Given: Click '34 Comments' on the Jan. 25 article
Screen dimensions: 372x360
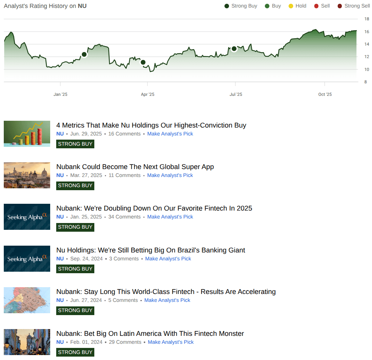Looking at the screenshot, I should [x=124, y=217].
